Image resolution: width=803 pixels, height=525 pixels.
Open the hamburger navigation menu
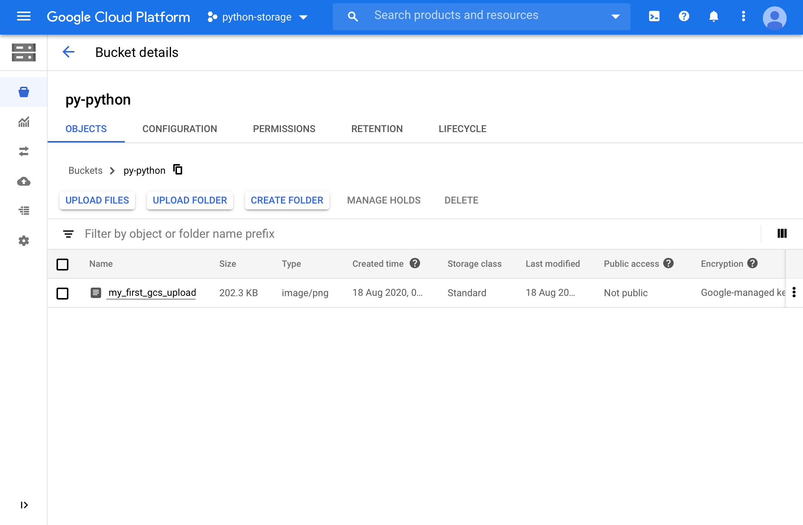click(24, 16)
